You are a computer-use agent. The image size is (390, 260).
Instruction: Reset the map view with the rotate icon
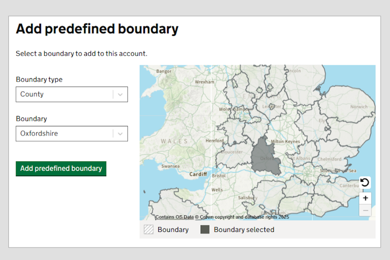(x=365, y=182)
